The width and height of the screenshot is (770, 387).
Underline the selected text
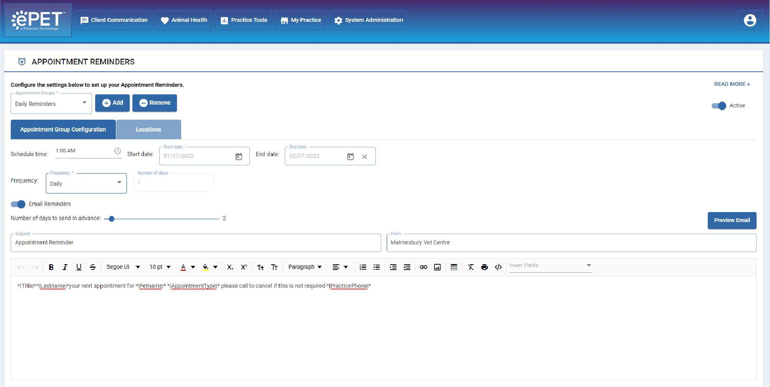tap(79, 267)
